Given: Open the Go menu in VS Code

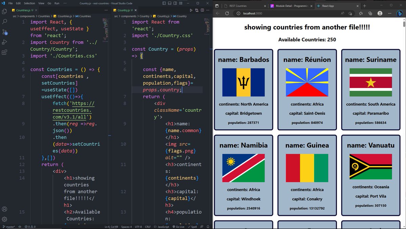Looking at the screenshot, I should (49, 3).
